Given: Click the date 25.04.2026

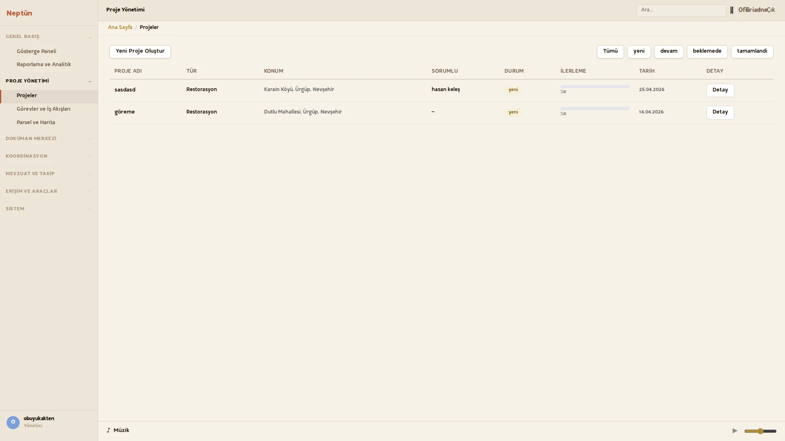Looking at the screenshot, I should click(x=651, y=90).
